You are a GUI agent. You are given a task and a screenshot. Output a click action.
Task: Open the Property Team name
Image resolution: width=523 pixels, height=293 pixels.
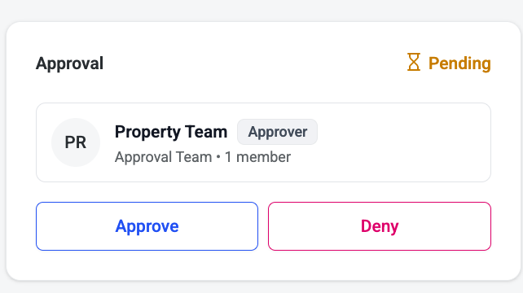[x=171, y=132]
